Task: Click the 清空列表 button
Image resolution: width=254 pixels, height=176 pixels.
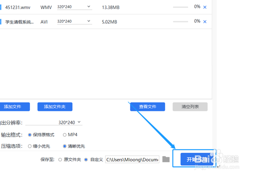Action: click(x=190, y=106)
